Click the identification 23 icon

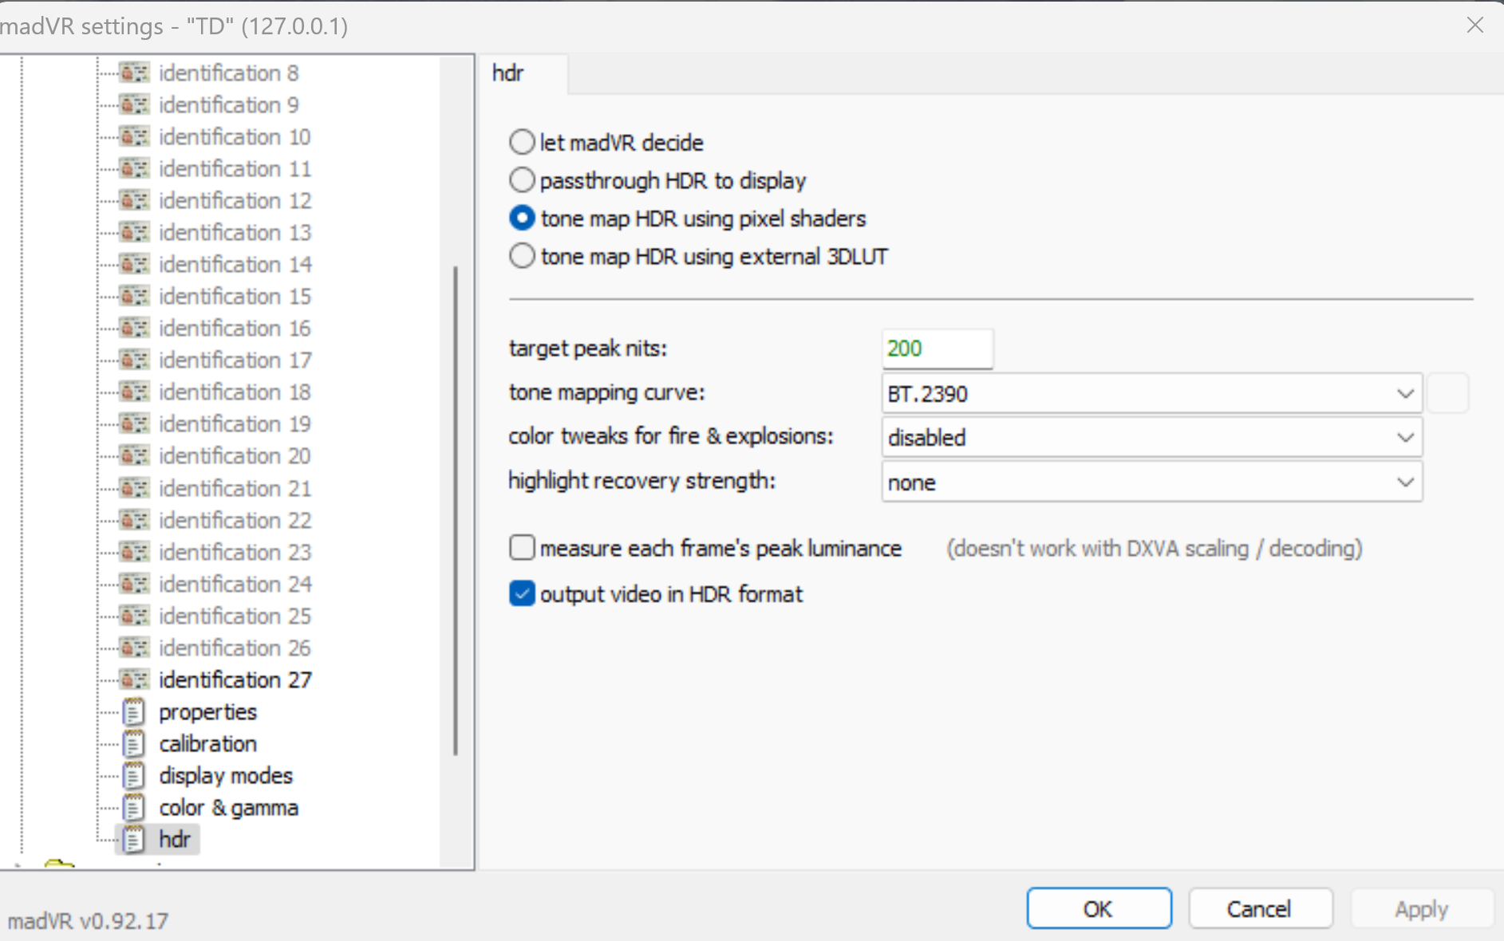click(134, 552)
